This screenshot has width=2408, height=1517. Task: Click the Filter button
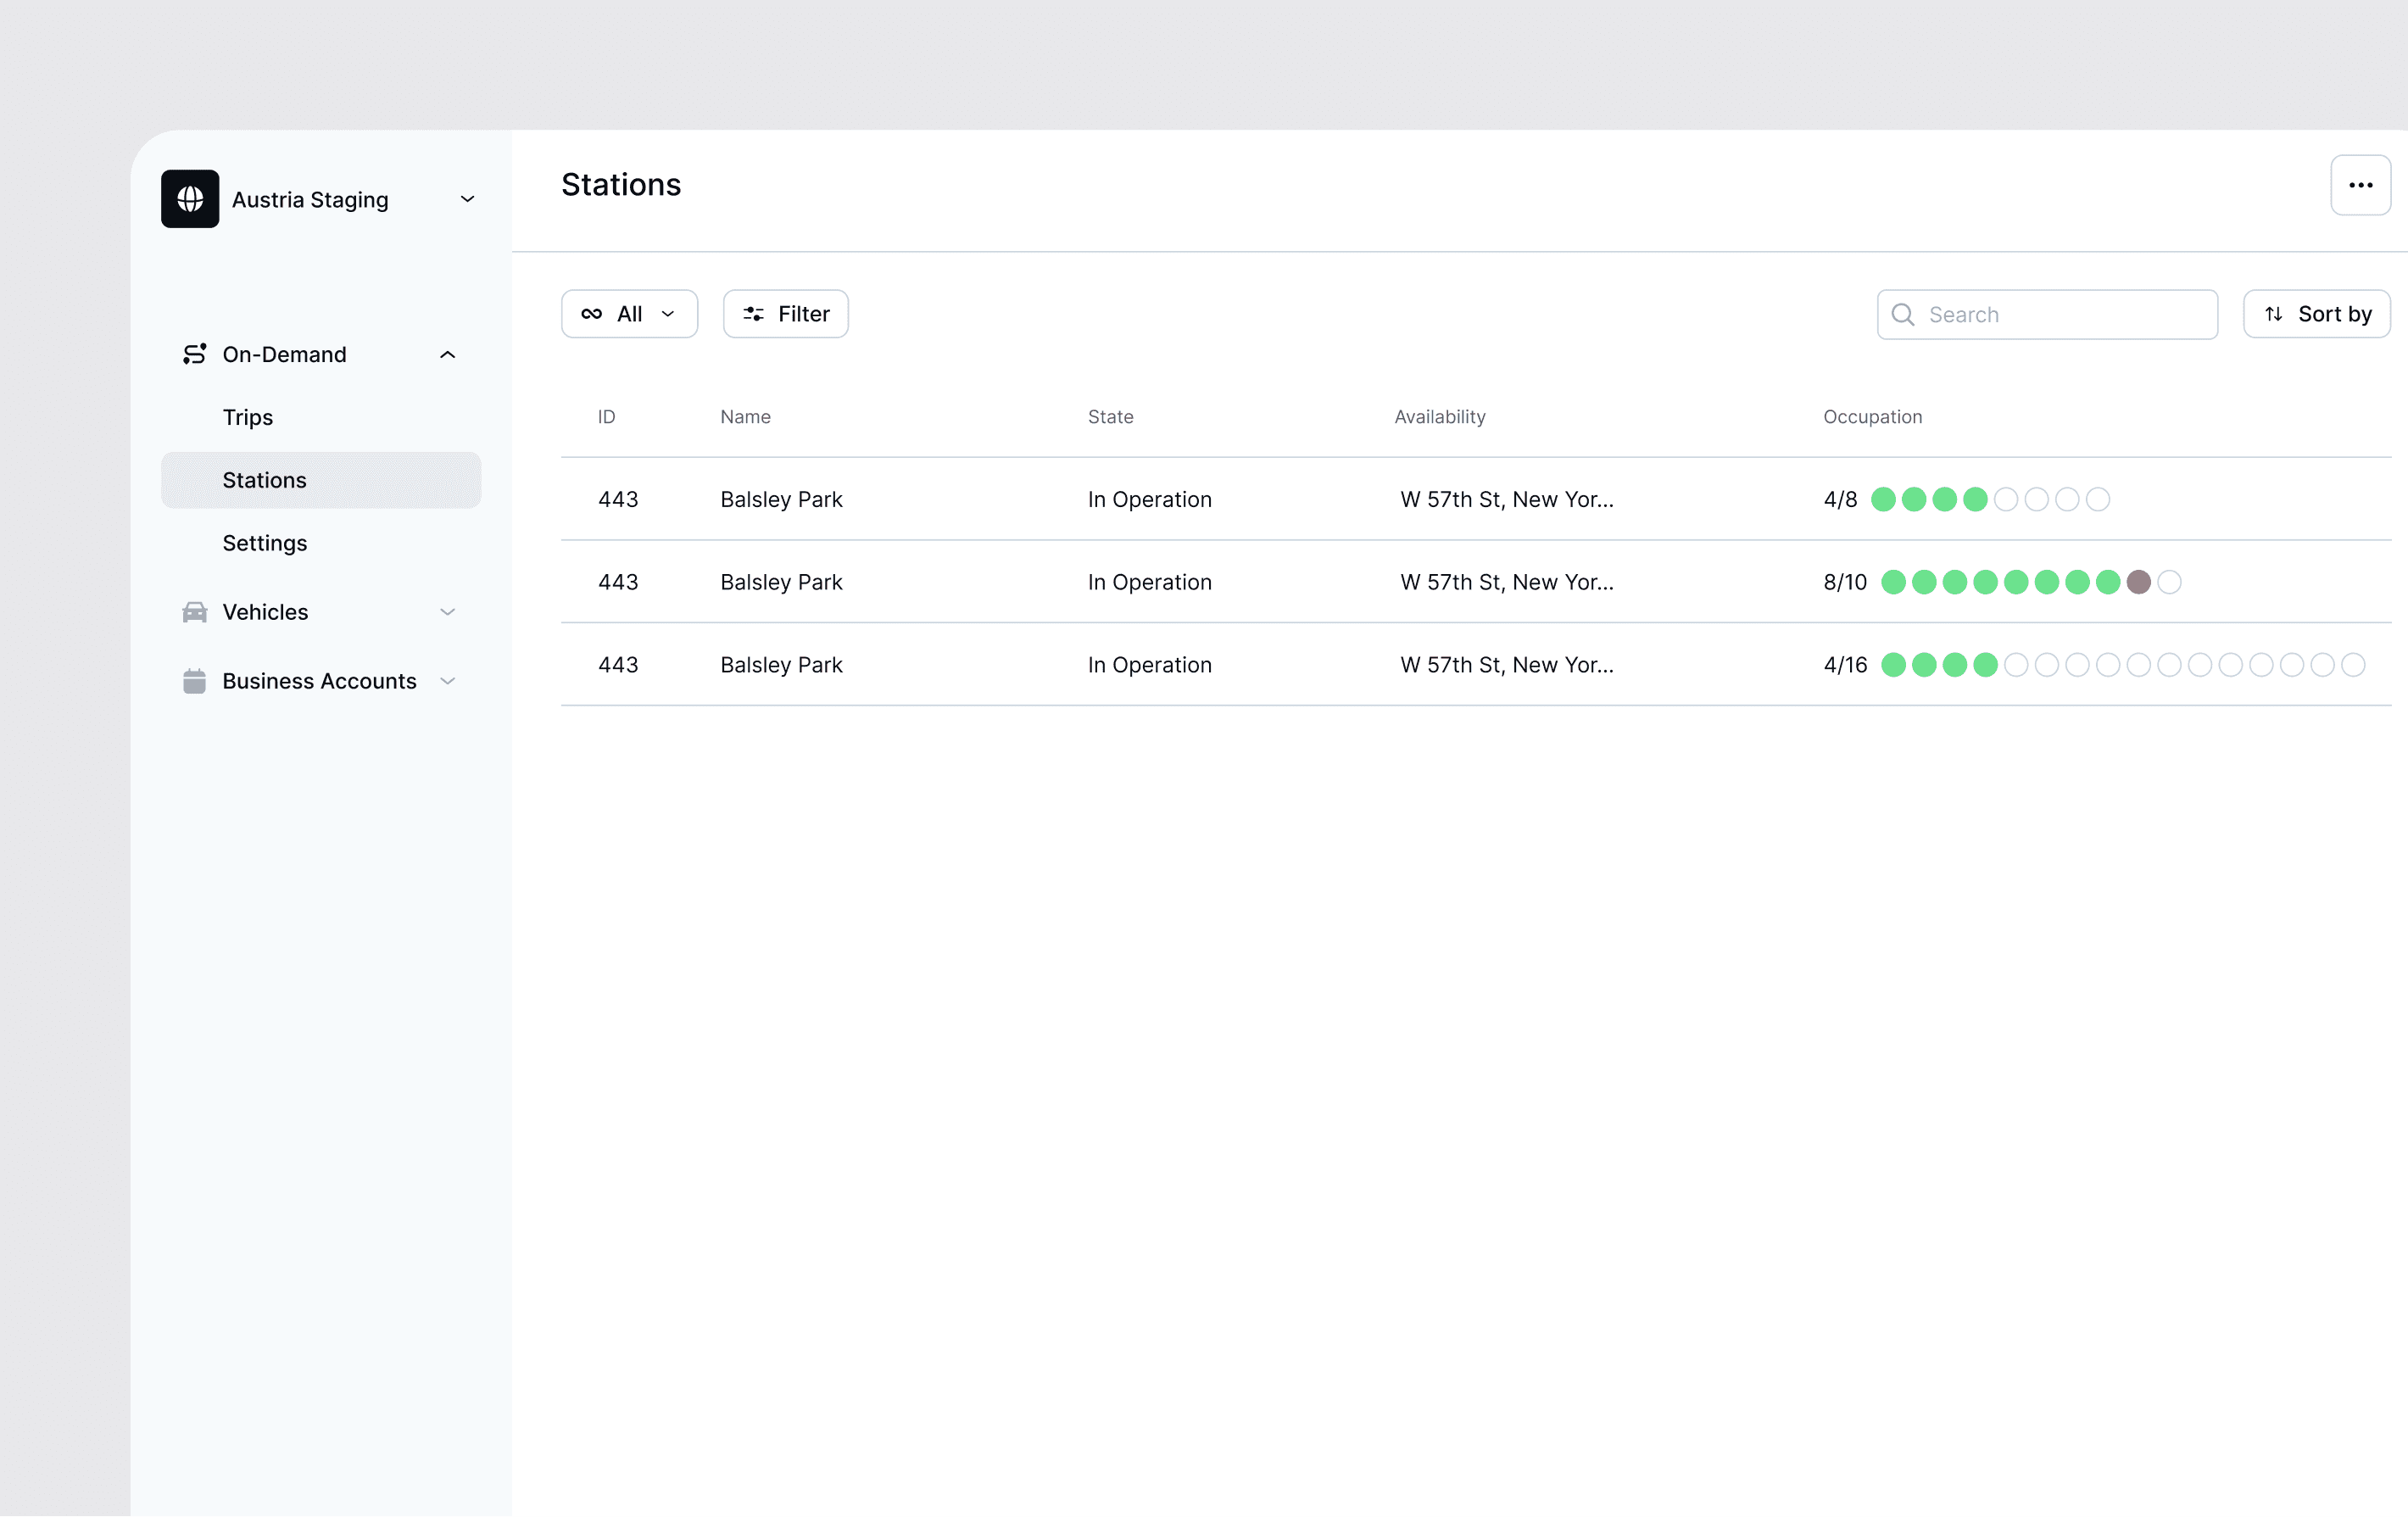785,314
